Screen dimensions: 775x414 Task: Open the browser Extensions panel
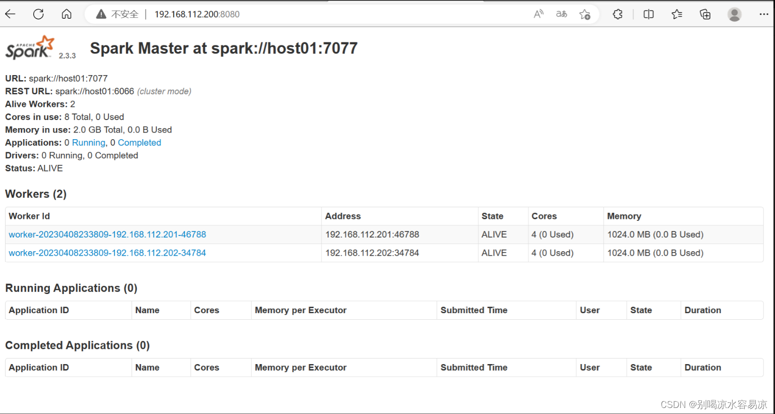[617, 14]
